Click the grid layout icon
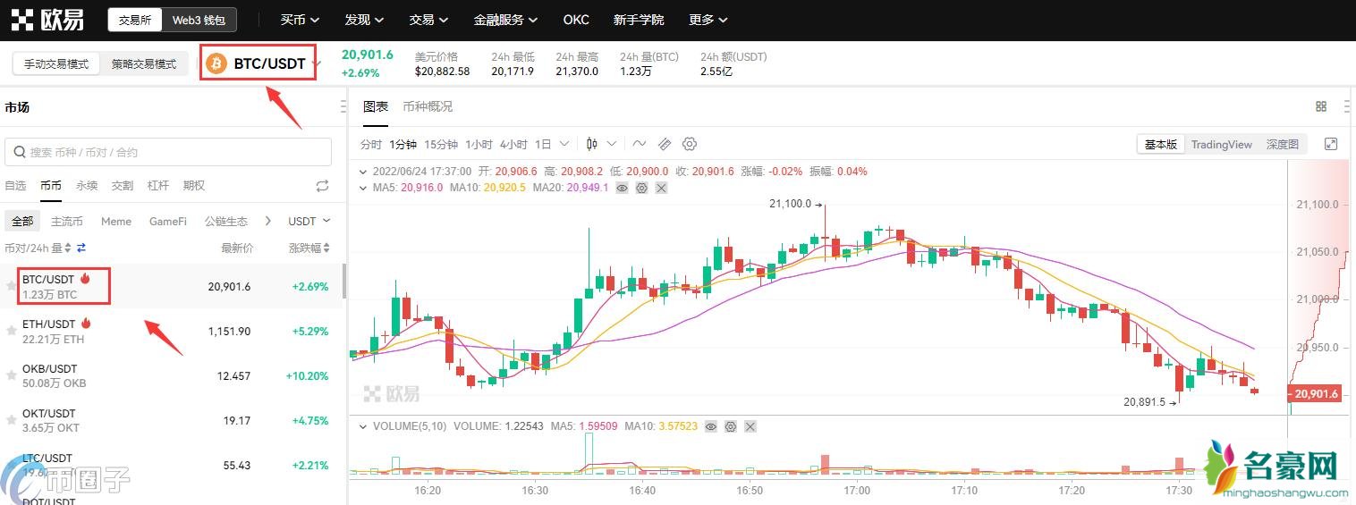This screenshot has height=505, width=1356. (1321, 106)
